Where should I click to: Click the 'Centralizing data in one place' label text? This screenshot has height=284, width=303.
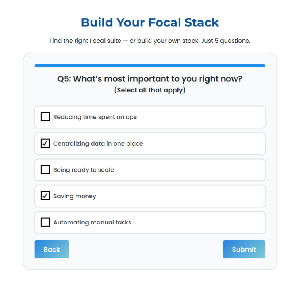click(98, 143)
